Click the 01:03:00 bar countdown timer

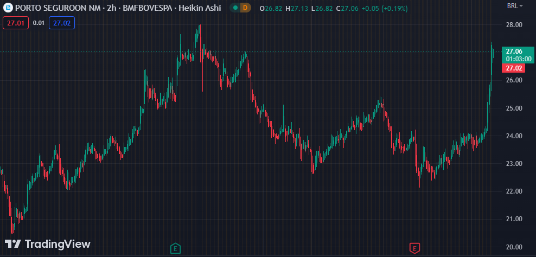pyautogui.click(x=519, y=59)
